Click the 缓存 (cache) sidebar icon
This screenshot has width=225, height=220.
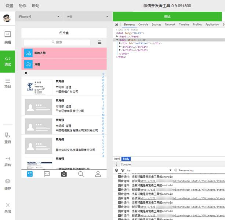pos(8,184)
